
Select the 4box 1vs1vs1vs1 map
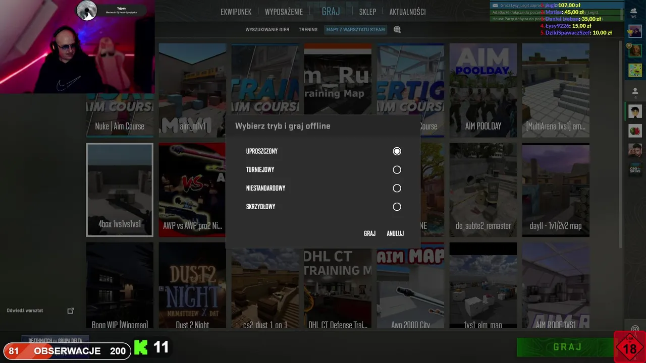(120, 190)
